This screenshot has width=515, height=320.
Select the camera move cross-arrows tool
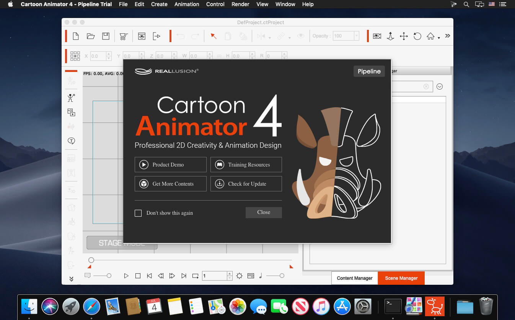(404, 36)
